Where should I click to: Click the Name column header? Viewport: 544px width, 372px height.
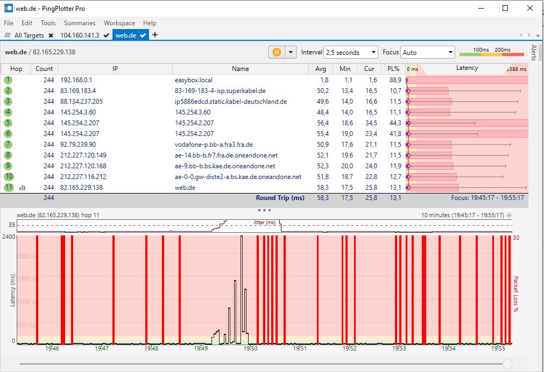[x=241, y=69]
